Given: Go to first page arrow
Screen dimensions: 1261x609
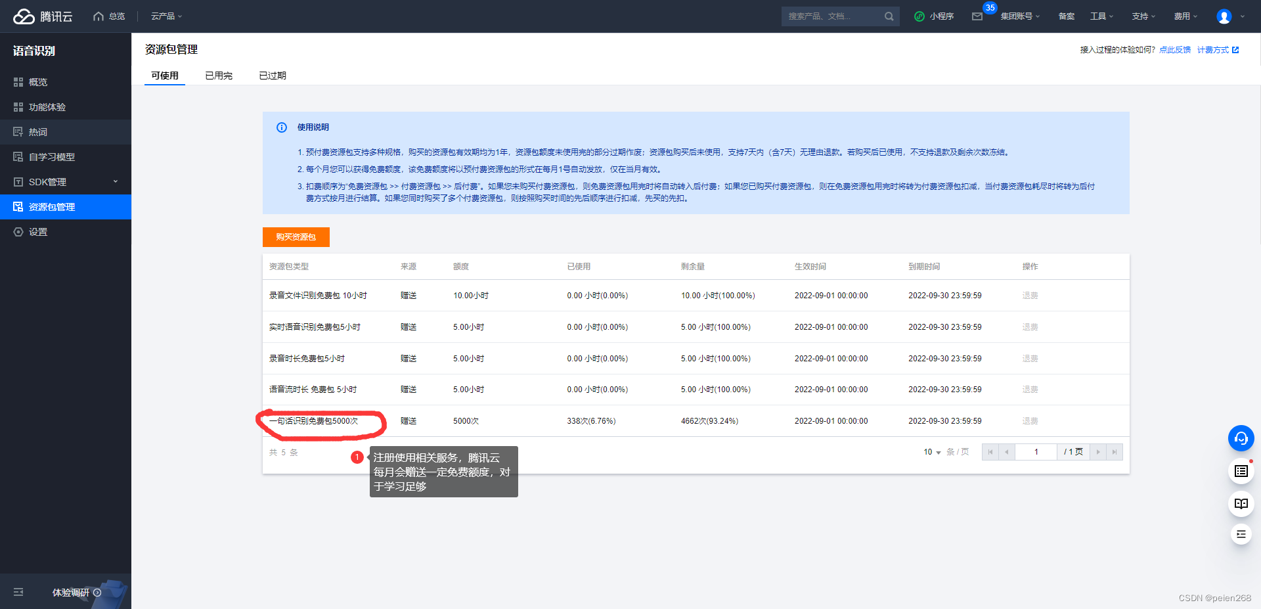Looking at the screenshot, I should 990,452.
